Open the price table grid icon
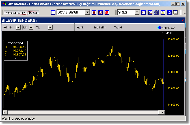This screenshot has height=125, width=190. pyautogui.click(x=143, y=13)
